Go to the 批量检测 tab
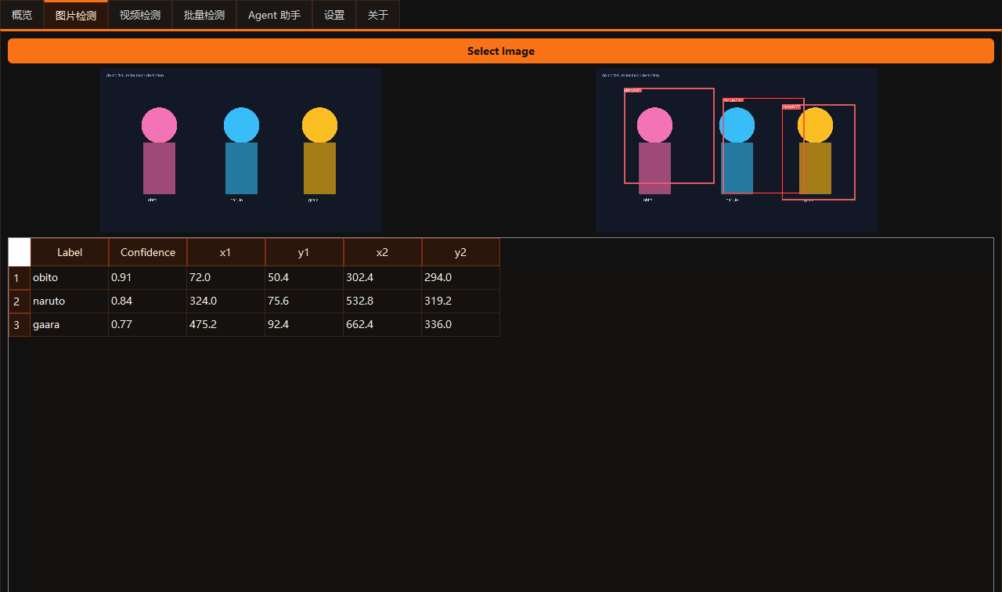The width and height of the screenshot is (1002, 592). [204, 15]
